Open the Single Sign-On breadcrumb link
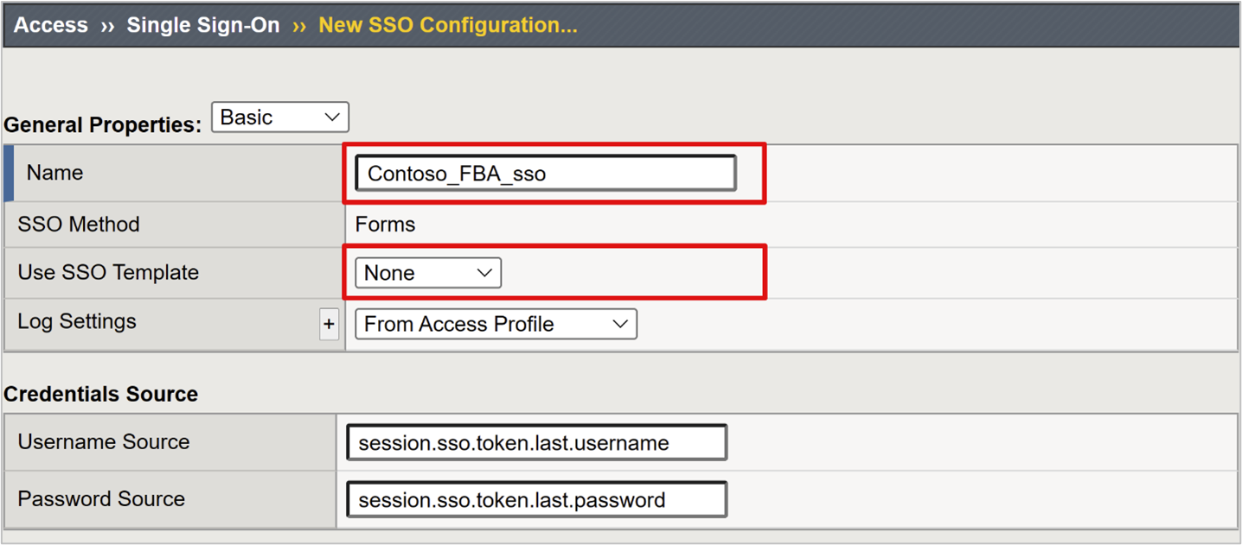 (202, 24)
